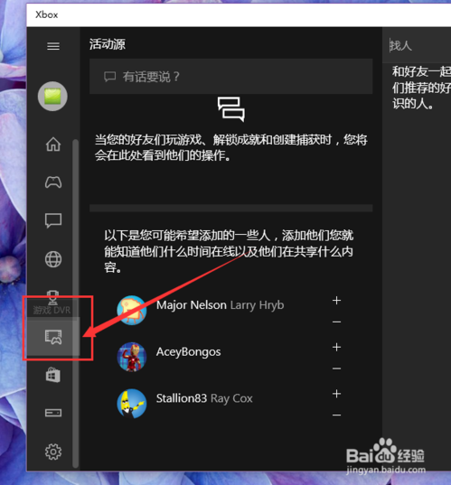
Task: Add Major Nelson with the plus icon
Action: pyautogui.click(x=336, y=301)
